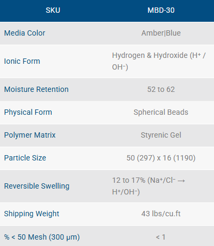Select the Moisture Retention label
Viewport: 214px width, 246px height.
tap(36, 89)
